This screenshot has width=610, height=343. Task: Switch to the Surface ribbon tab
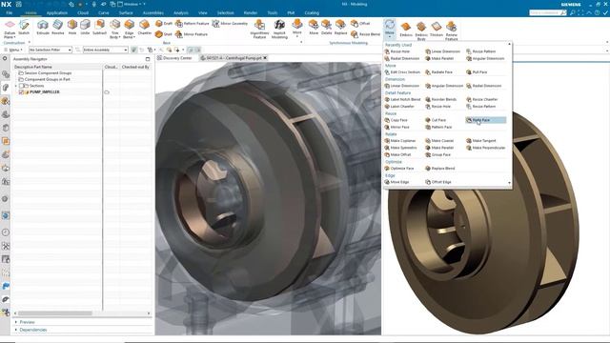(126, 12)
